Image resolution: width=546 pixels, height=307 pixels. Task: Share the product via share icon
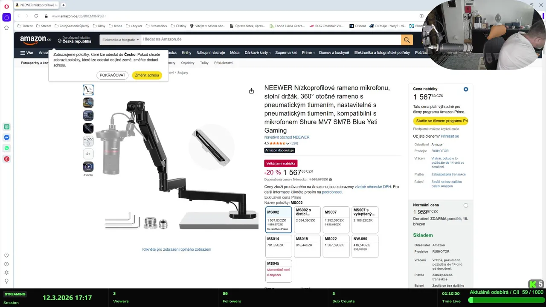click(x=251, y=91)
